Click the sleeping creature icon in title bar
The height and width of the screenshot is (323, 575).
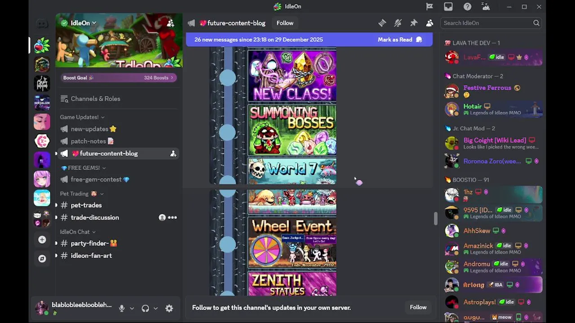pos(486,7)
